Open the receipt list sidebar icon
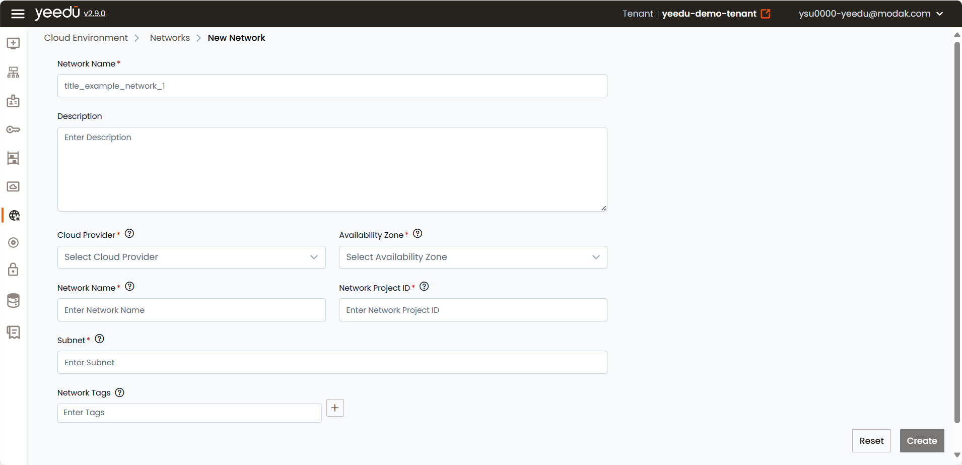This screenshot has width=962, height=465. click(x=14, y=332)
